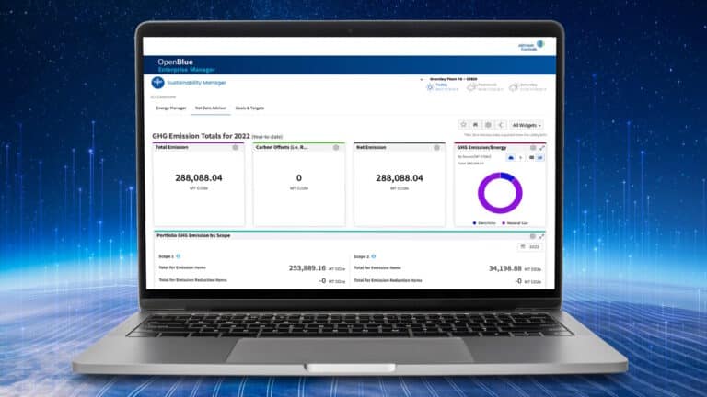Open options icon on Portfolio GHG Emission widget
707x397 pixels.
coord(533,236)
